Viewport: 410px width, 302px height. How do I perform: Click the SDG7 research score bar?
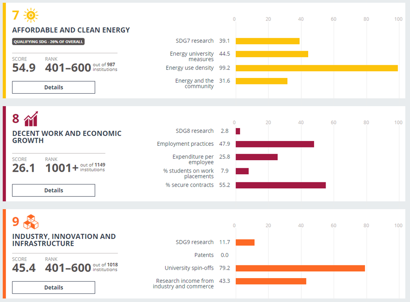(266, 40)
